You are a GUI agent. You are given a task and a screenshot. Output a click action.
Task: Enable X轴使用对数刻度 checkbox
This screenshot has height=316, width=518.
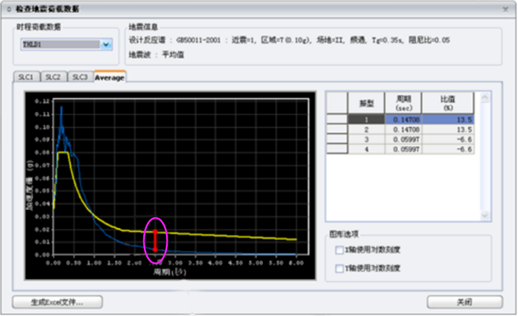click(339, 250)
